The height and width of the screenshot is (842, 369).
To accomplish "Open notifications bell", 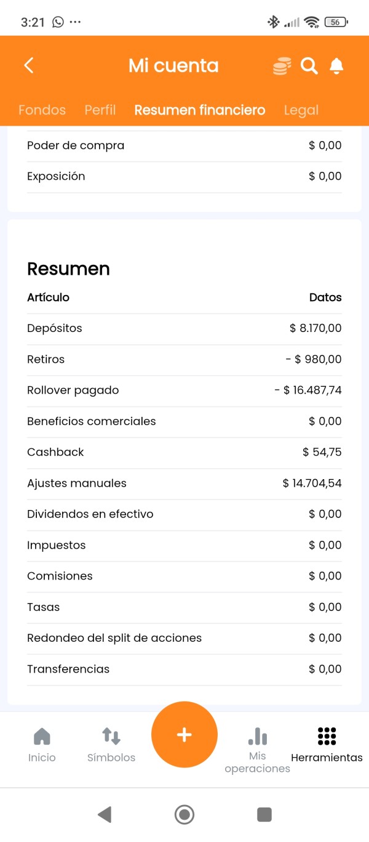I will tap(336, 66).
